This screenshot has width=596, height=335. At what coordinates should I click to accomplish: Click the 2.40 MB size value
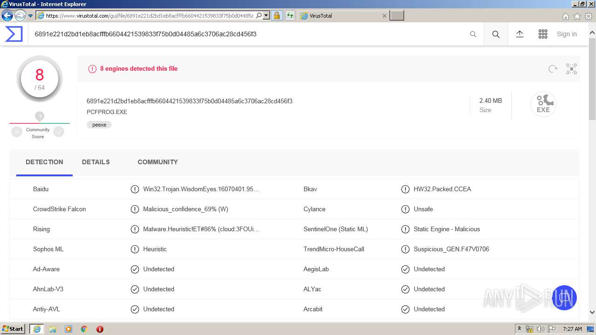(491, 100)
